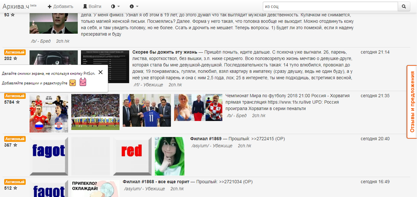Image resolution: width=417 pixels, height=197 pixels.
Task: Star the thread with 93 rating
Action: point(13,15)
